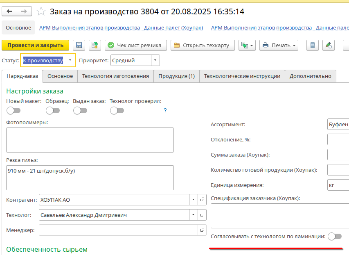Open the Контрагент linked record icon
The height and width of the screenshot is (255, 349).
[x=202, y=200]
